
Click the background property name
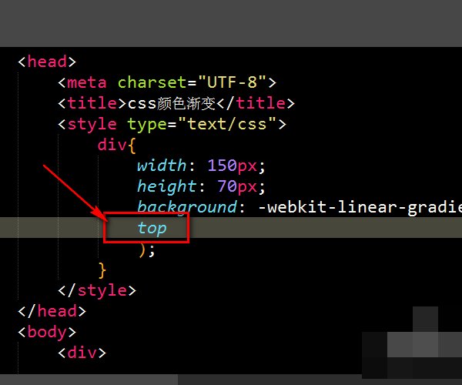(187, 207)
